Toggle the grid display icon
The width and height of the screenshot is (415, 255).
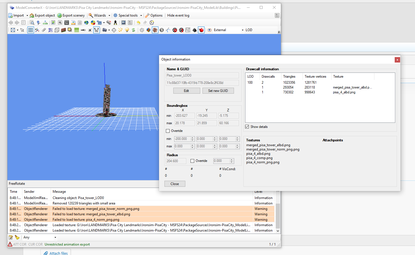[31, 30]
